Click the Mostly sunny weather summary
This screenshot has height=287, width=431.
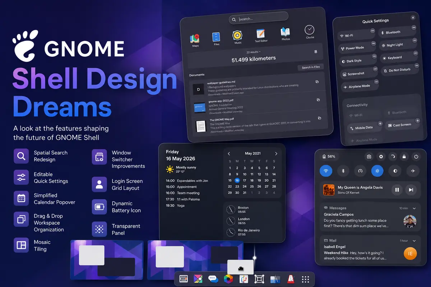(x=181, y=169)
